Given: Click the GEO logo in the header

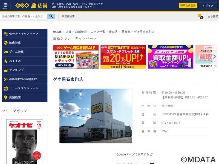Looking at the screenshot, I should click(22, 5).
